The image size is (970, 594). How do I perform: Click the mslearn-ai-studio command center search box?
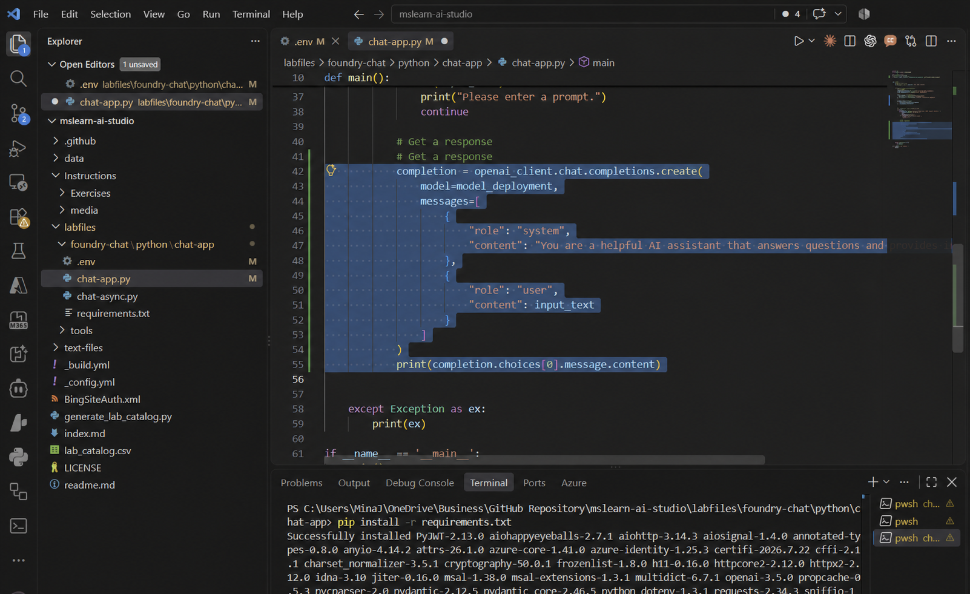tap(582, 14)
